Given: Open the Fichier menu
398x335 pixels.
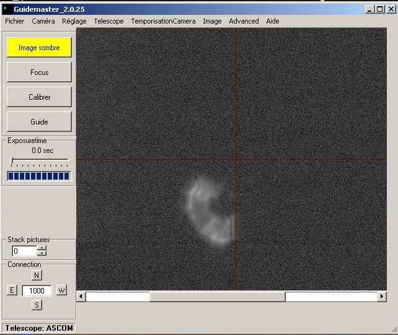Looking at the screenshot, I should point(15,21).
